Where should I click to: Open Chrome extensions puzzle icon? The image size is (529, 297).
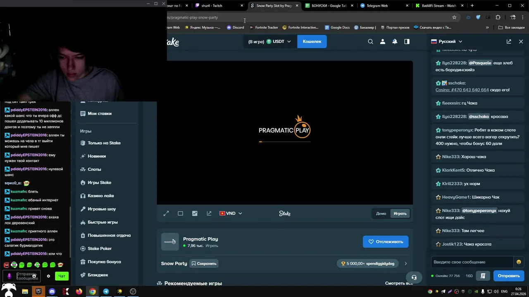(498, 17)
